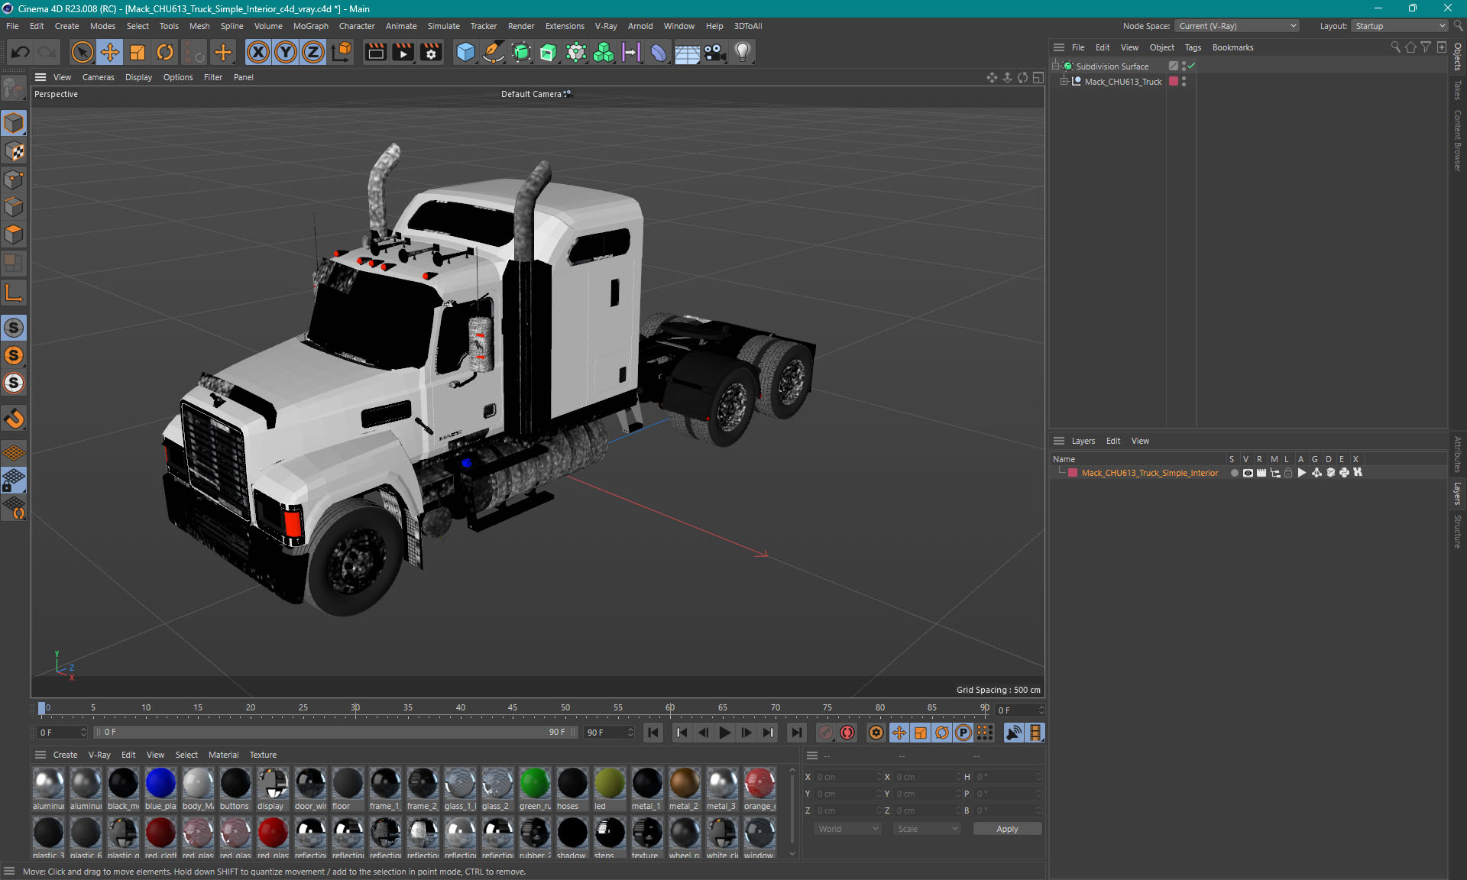Screen dimensions: 1467x880
Task: Click the Record Active Objects button
Action: (x=826, y=733)
